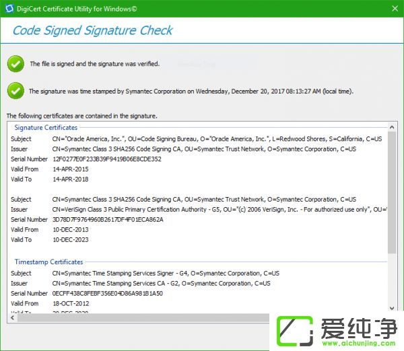Close the DigiCert Certificate Utility window

pyautogui.click(x=394, y=8)
